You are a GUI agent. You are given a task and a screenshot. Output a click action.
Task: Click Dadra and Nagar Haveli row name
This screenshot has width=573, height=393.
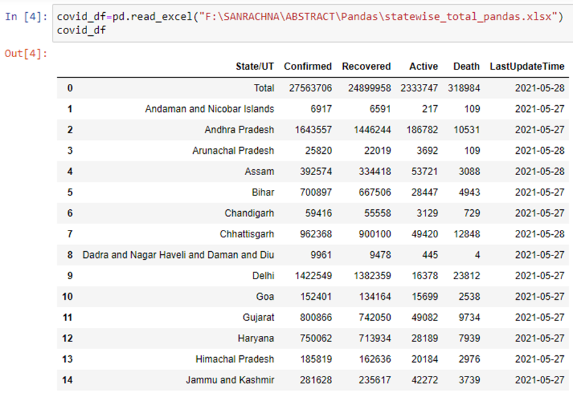click(x=178, y=254)
